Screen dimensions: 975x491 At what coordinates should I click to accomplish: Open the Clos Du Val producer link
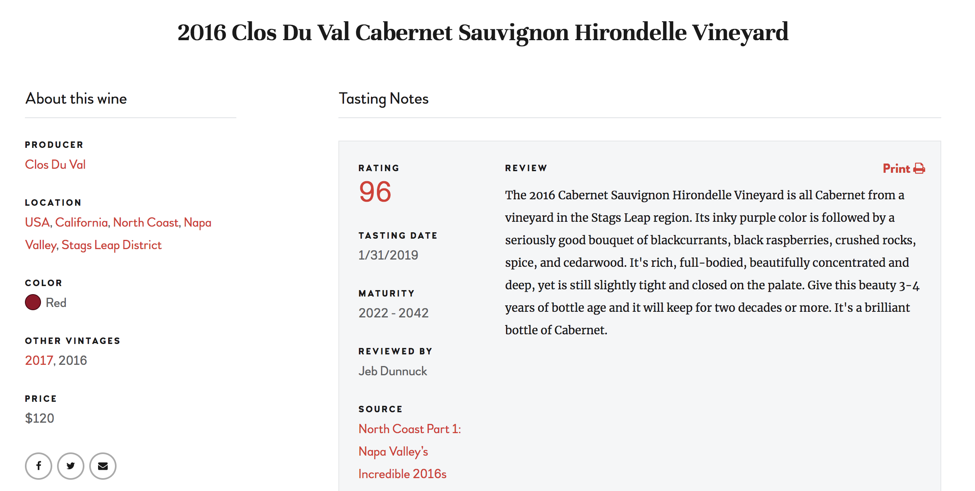click(55, 164)
